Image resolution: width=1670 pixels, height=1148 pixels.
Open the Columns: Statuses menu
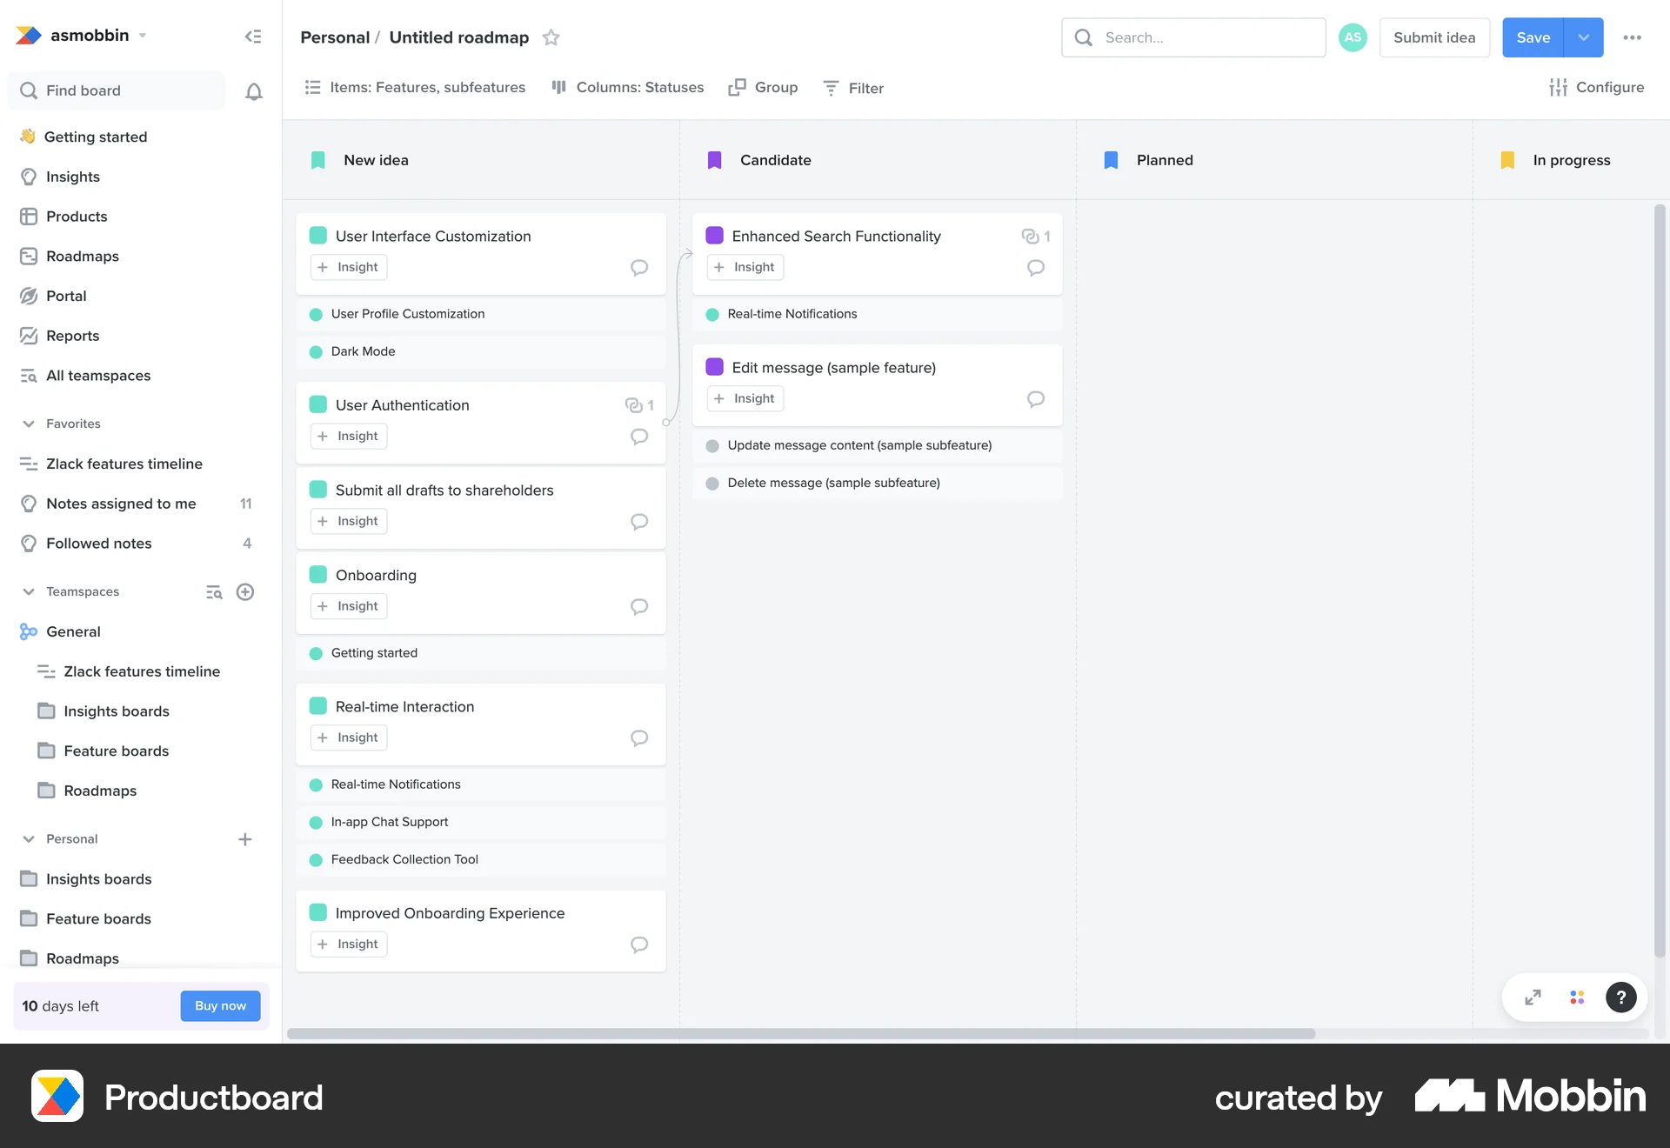[x=627, y=87]
